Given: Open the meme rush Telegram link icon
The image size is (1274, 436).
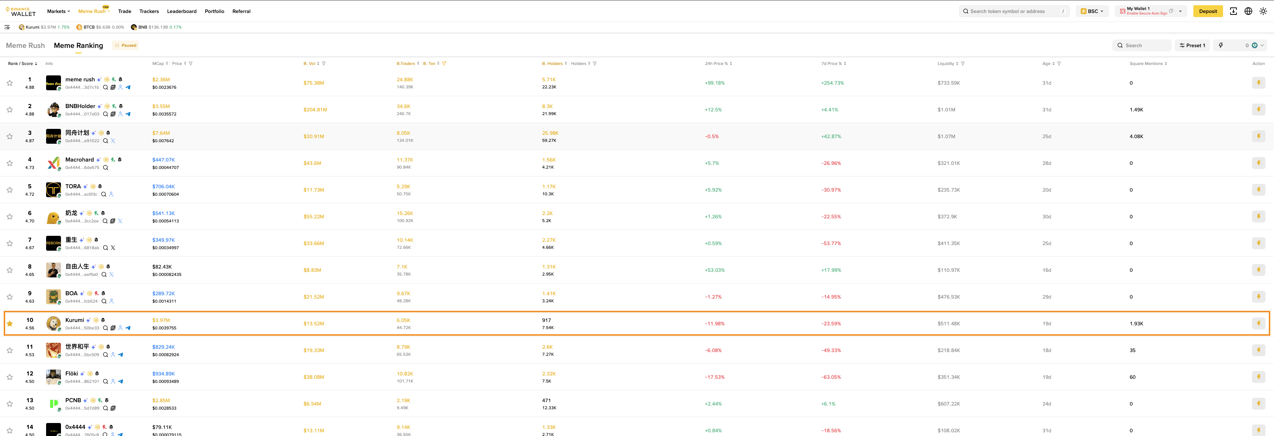Looking at the screenshot, I should pos(128,88).
